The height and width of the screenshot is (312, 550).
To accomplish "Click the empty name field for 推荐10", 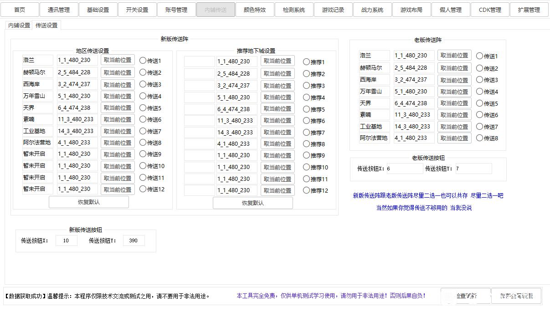I will (x=199, y=167).
